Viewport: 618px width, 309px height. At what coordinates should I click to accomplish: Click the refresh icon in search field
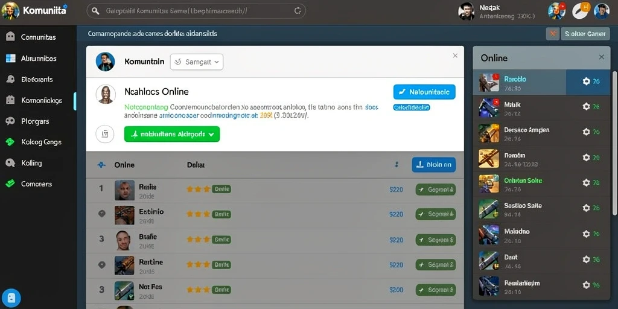(x=298, y=11)
